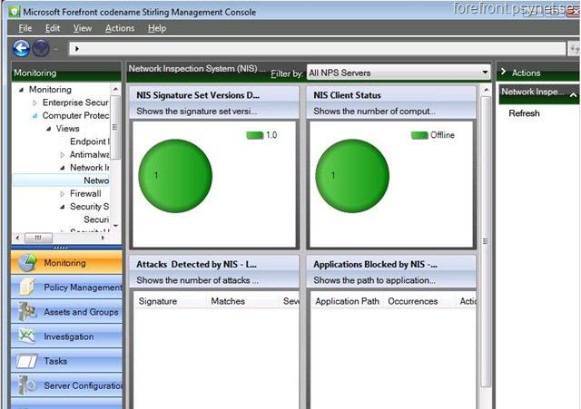Open Policy Management via its document icon
The image size is (581, 409).
pos(25,287)
